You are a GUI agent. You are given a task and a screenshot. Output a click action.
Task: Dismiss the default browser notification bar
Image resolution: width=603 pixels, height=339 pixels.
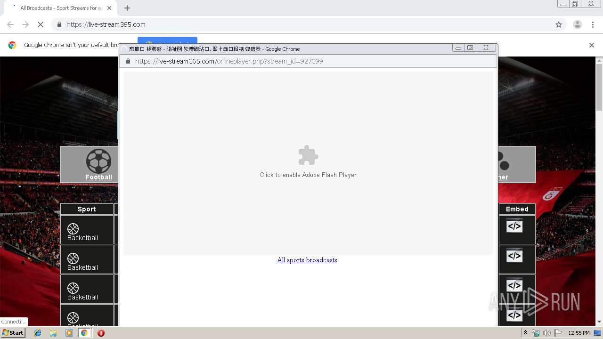point(592,45)
